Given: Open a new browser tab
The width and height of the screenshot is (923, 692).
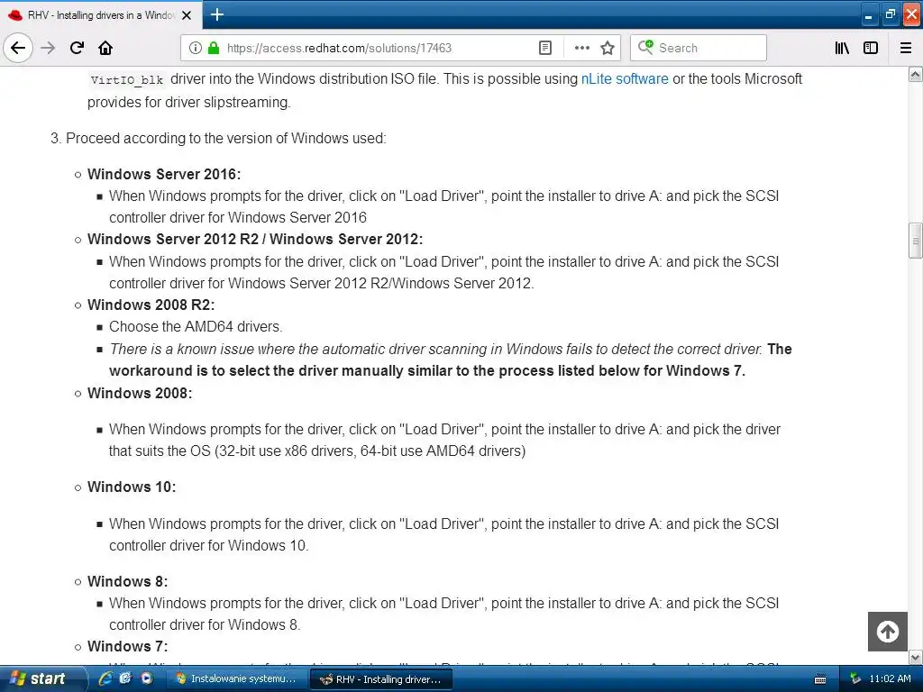Looking at the screenshot, I should tap(216, 14).
